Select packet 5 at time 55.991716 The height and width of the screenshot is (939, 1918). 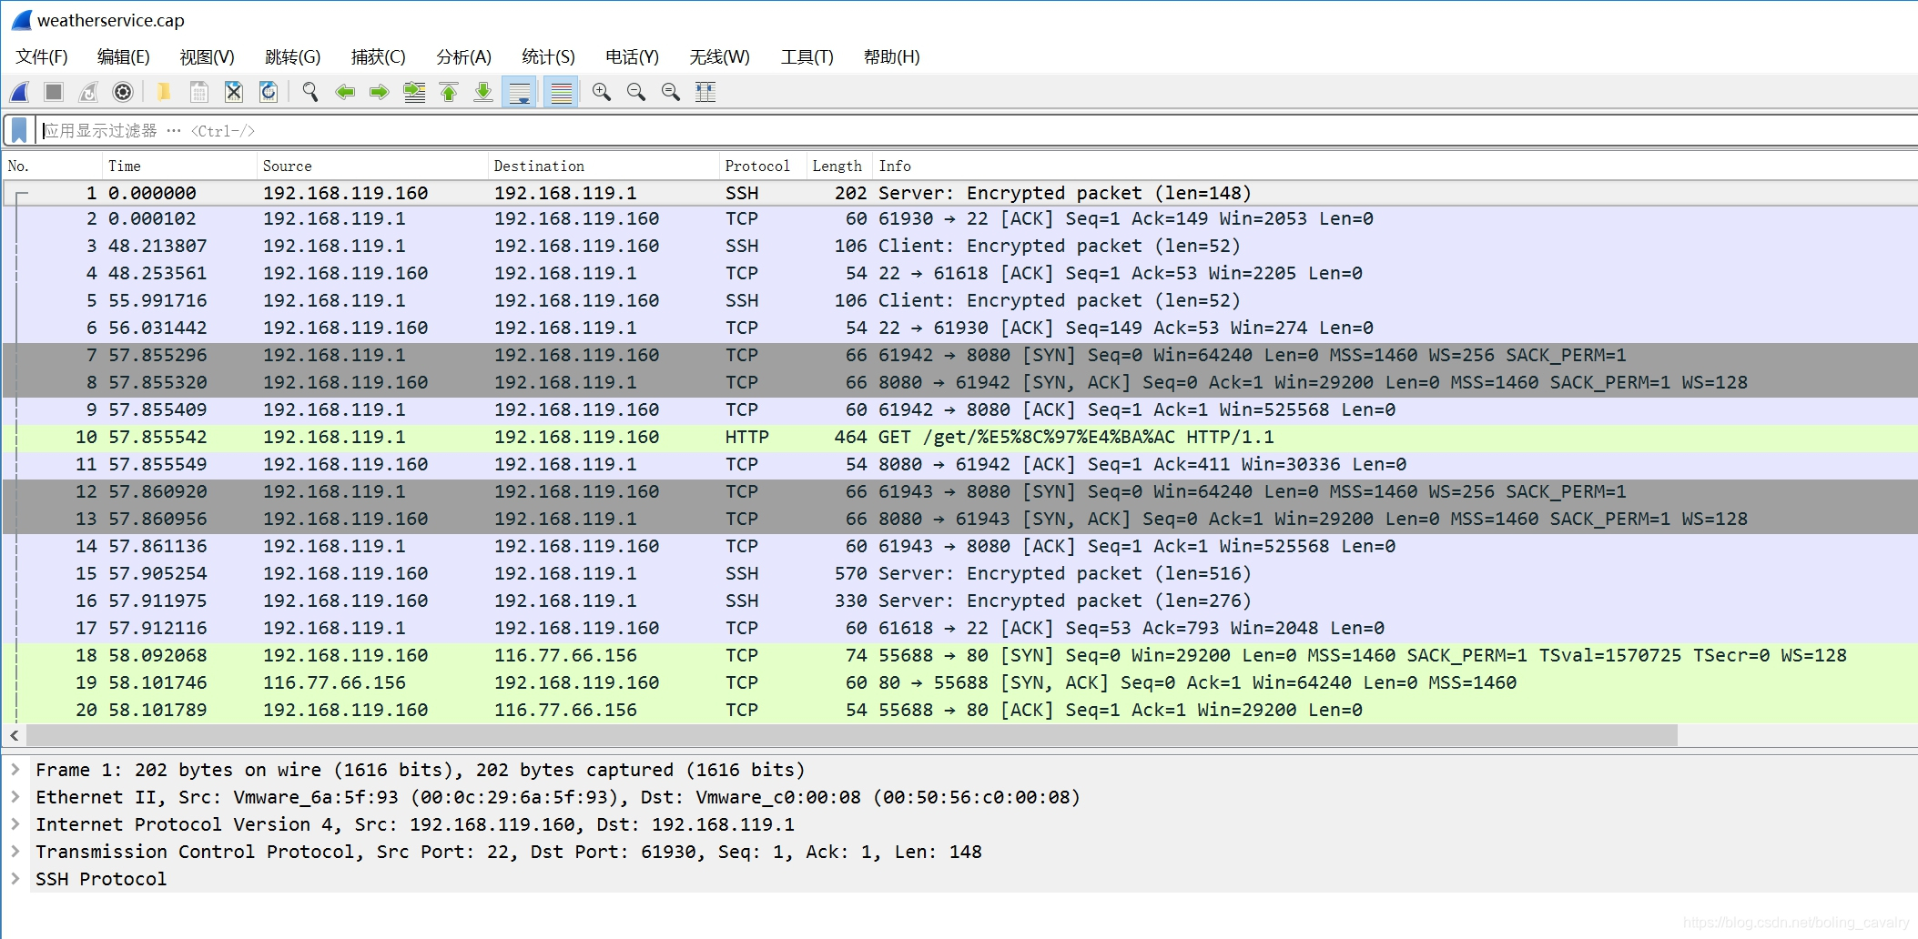[959, 301]
